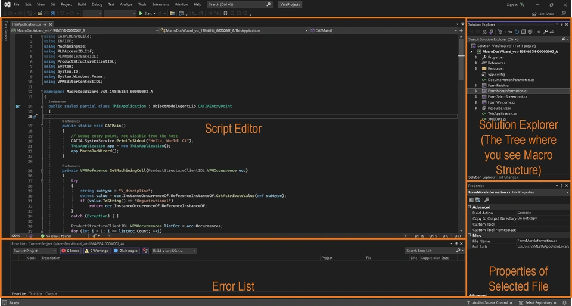Viewport: 572px width, 306px height.
Task: Toggle the 0 Warnings filter
Action: click(97, 251)
